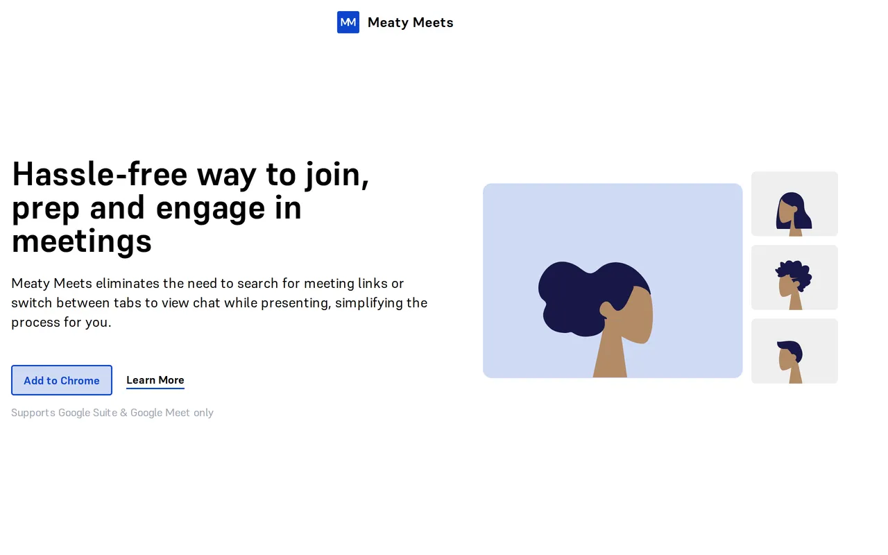Image resolution: width=888 pixels, height=555 pixels.
Task: Click the hassle-free headline text
Action: [190, 207]
